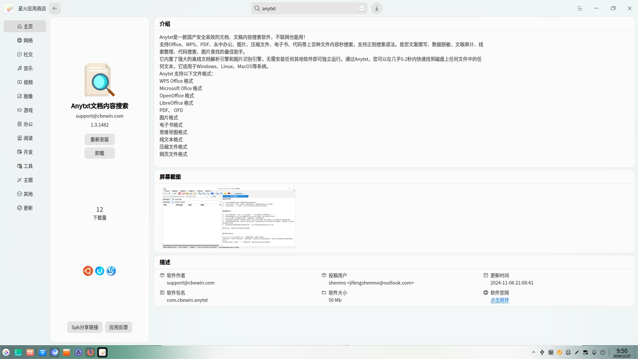Open the blue file manager in taskbar
Image resolution: width=638 pixels, height=359 pixels.
(x=42, y=352)
